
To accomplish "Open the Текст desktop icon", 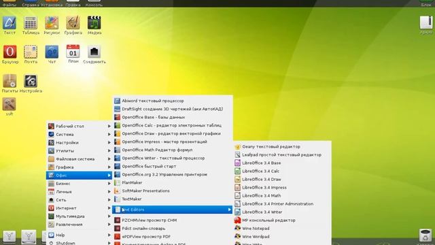I will pyautogui.click(x=10, y=23).
